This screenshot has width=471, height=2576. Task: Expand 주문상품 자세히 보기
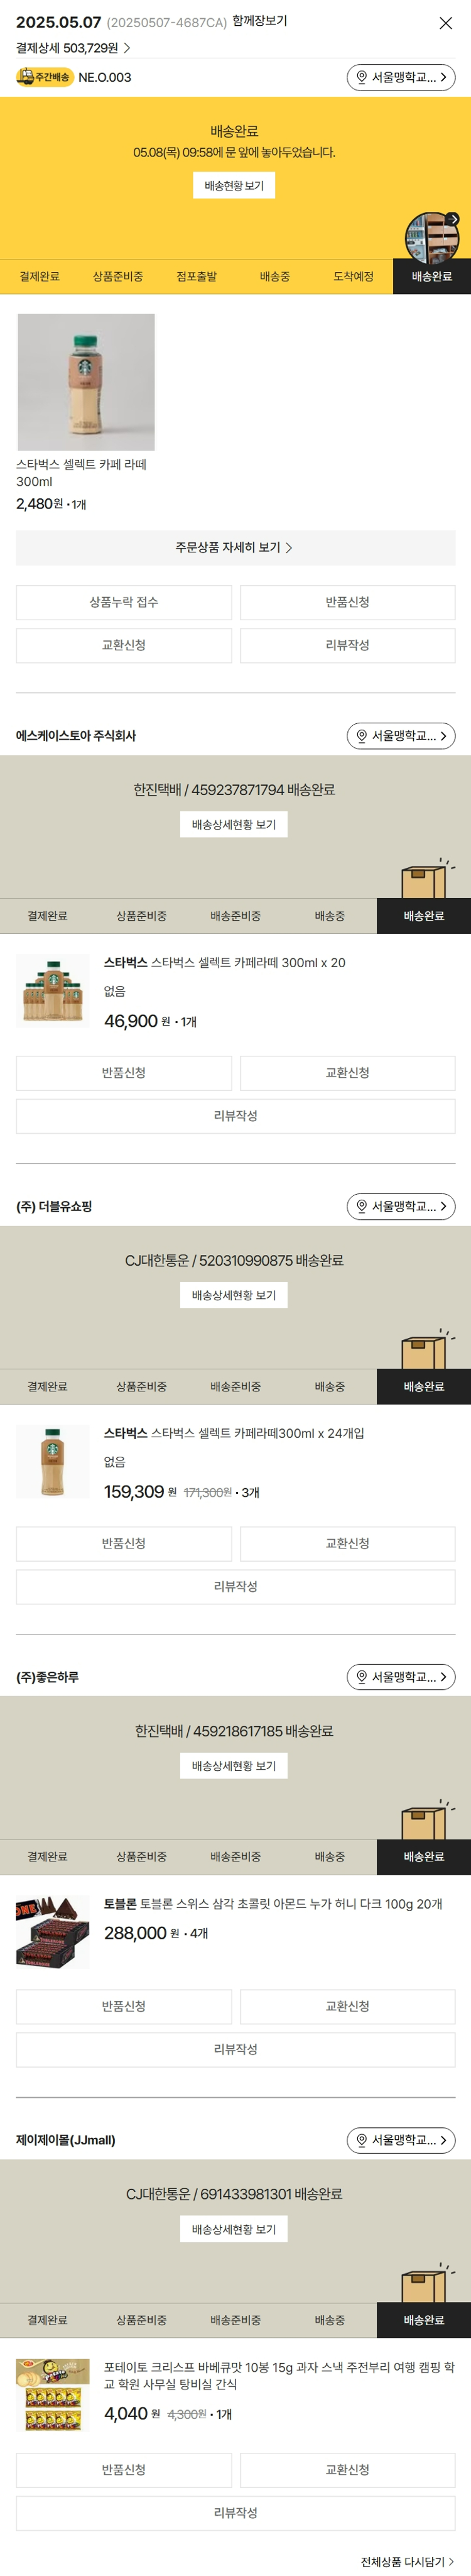(235, 547)
